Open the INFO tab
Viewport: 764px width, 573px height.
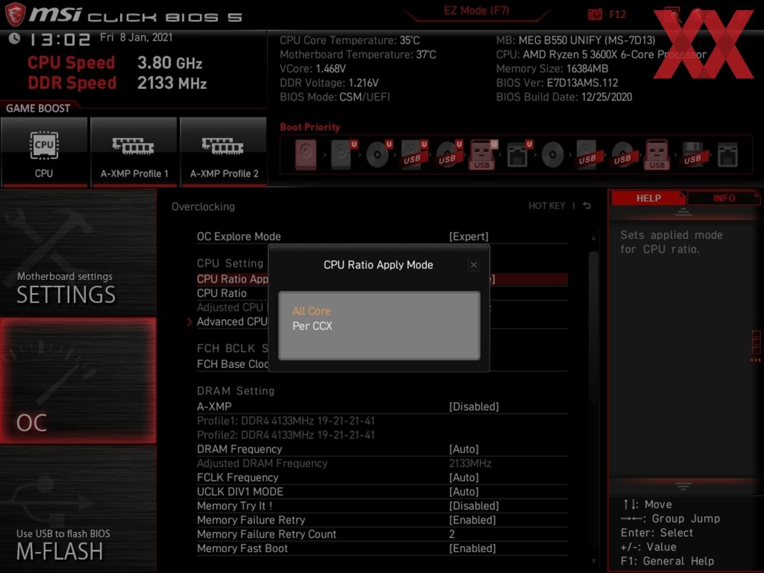point(724,198)
